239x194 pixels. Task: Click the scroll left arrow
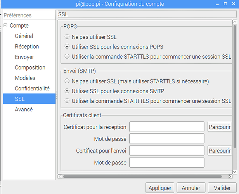point(60,177)
